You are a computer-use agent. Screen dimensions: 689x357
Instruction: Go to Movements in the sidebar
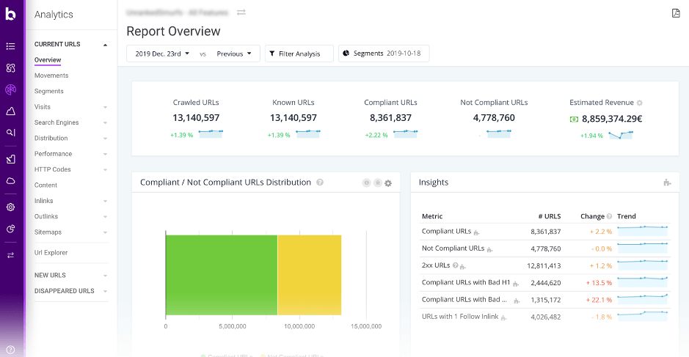[51, 76]
